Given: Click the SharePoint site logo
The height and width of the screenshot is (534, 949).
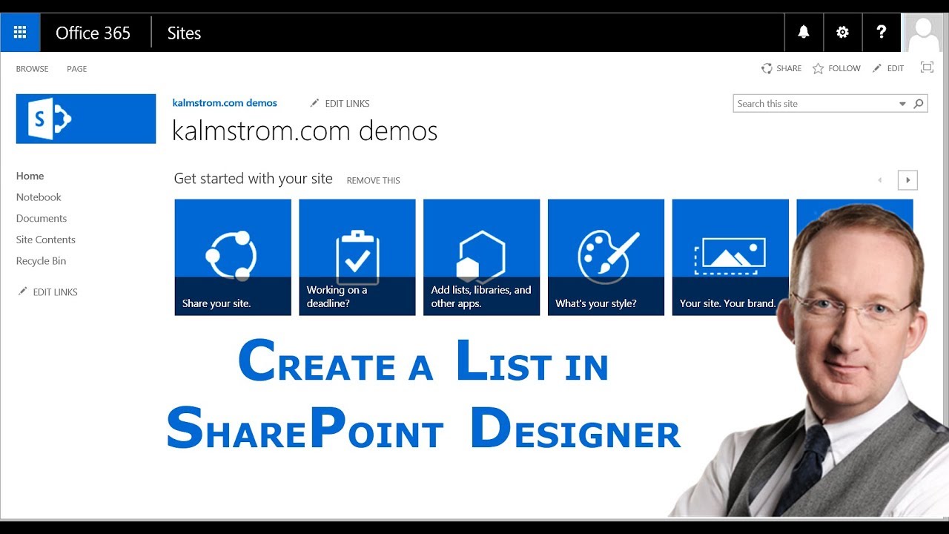Looking at the screenshot, I should click(x=86, y=119).
